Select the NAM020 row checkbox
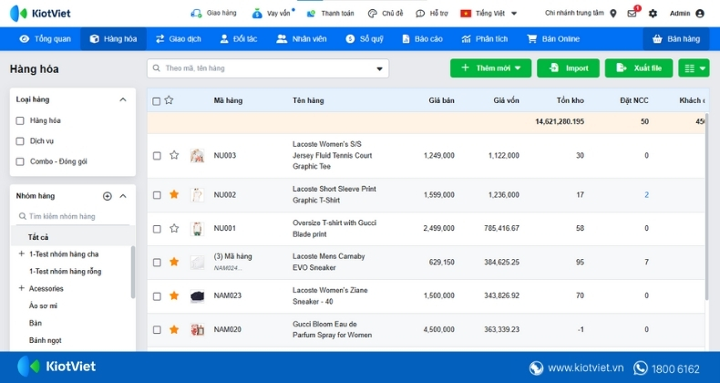Viewport: 720px width, 383px height. point(157,330)
